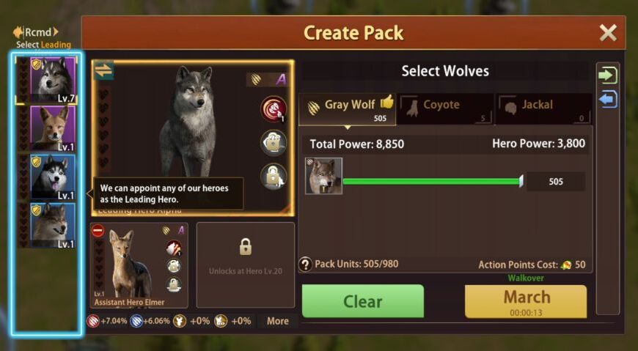Click the yellow March button
638x351 pixels.
526,301
